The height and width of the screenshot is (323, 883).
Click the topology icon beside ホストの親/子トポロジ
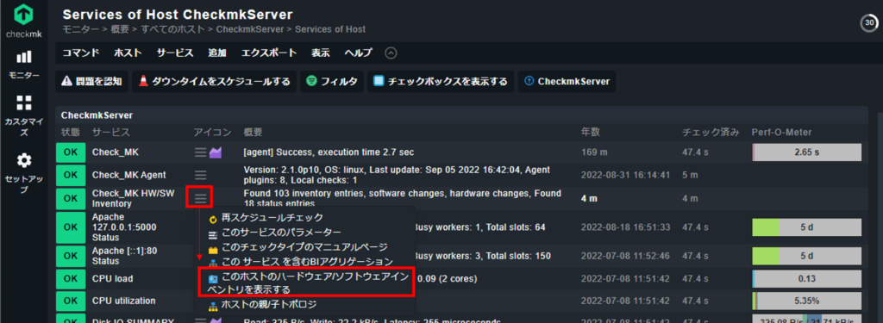(213, 306)
